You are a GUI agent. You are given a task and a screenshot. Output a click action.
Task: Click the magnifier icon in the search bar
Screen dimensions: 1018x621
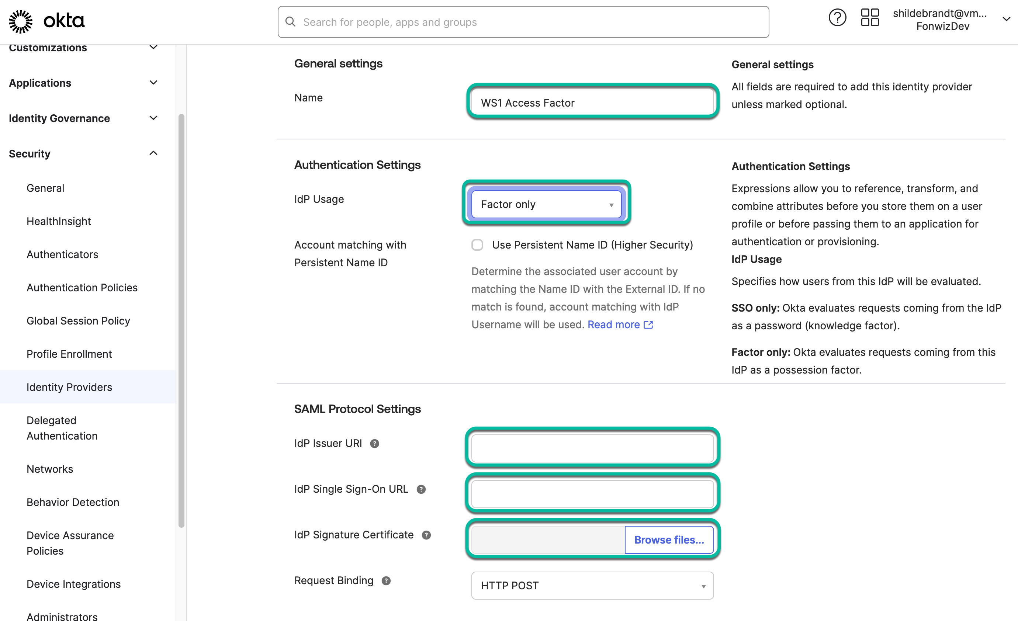[290, 22]
